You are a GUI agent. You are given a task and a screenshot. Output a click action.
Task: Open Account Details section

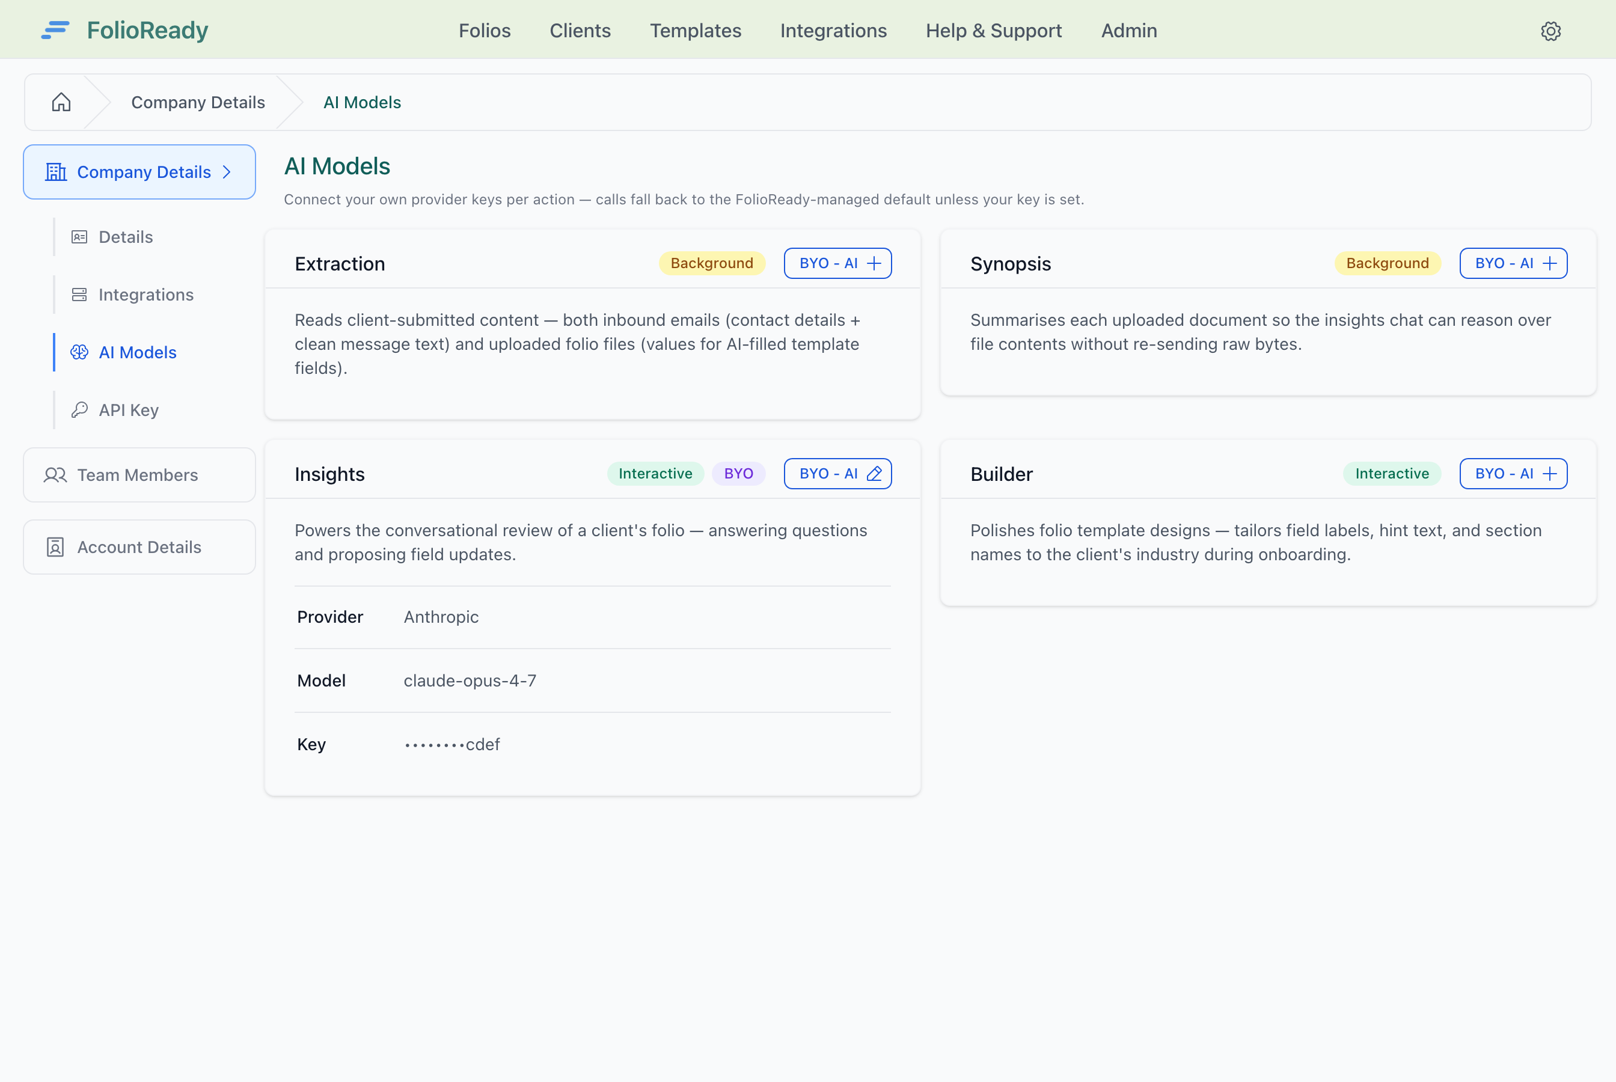coord(139,547)
